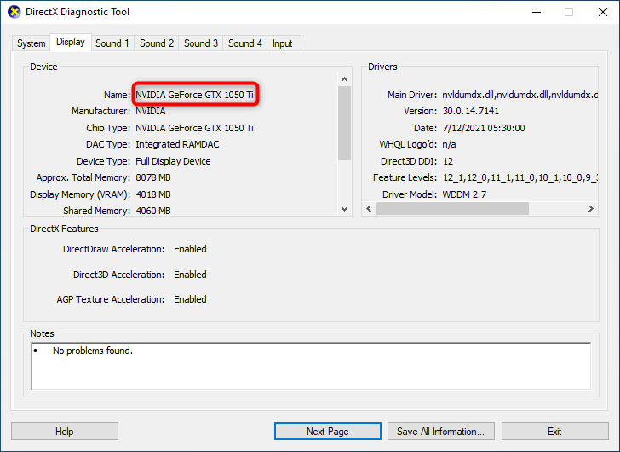
Task: Click Manufacturer value NVIDIA
Action: (151, 111)
